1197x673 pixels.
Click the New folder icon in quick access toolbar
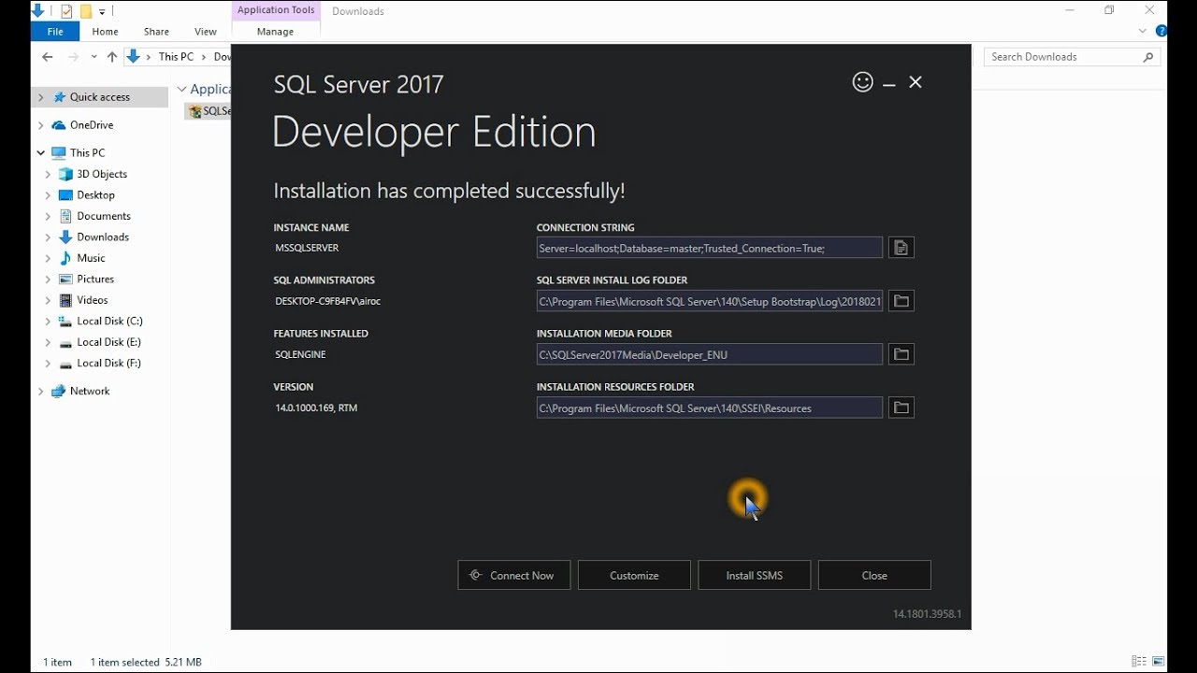(x=85, y=11)
